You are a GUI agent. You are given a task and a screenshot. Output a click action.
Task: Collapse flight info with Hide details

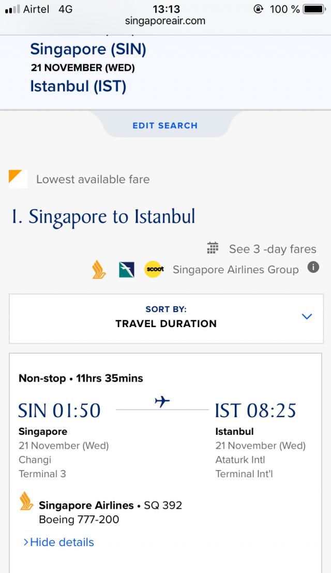tap(58, 542)
